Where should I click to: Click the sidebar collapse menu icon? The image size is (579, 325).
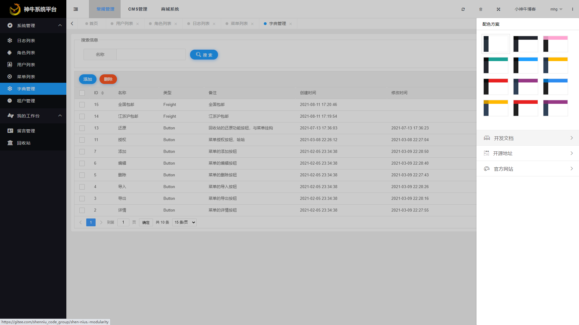[x=76, y=9]
